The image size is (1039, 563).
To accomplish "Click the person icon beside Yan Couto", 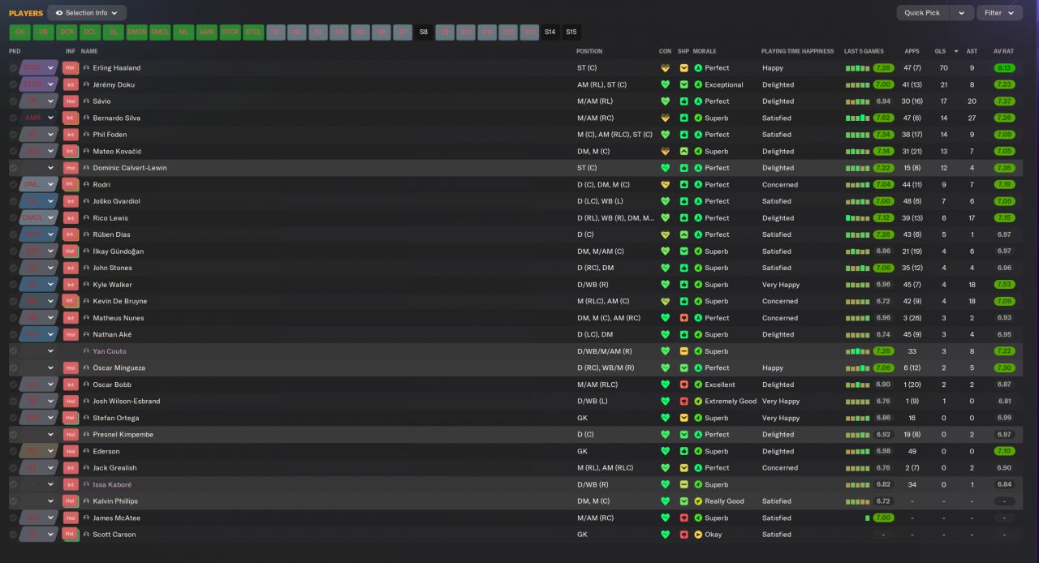I will pyautogui.click(x=87, y=351).
